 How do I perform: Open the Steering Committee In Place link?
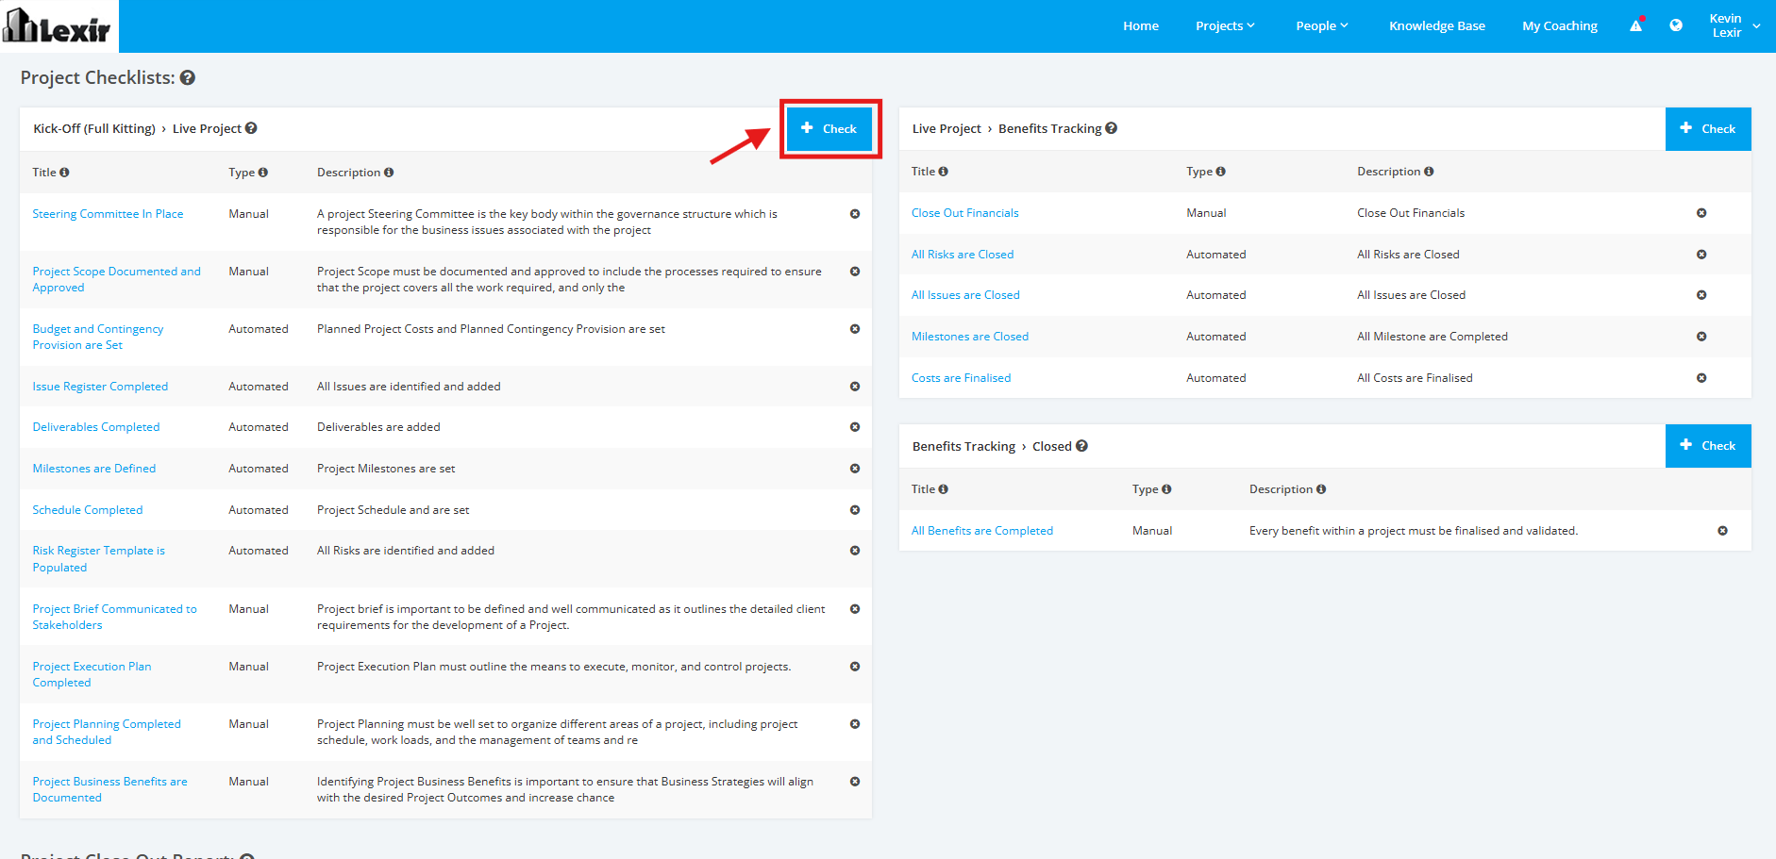coord(108,214)
